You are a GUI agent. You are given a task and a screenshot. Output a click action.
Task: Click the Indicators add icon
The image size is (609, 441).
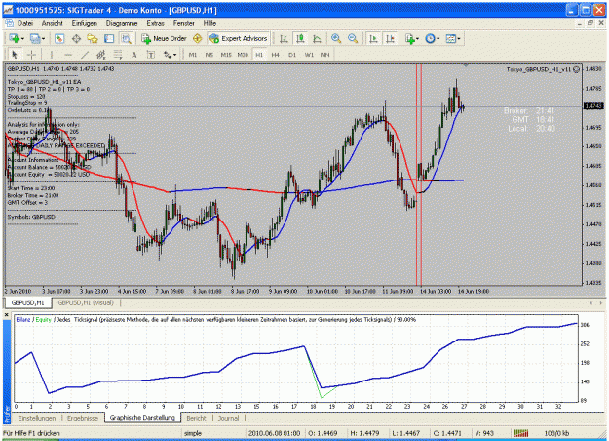coord(409,38)
